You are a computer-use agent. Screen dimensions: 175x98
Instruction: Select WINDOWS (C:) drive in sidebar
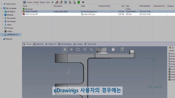pos(11,35)
